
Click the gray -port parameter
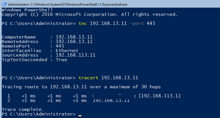coord(137,23)
